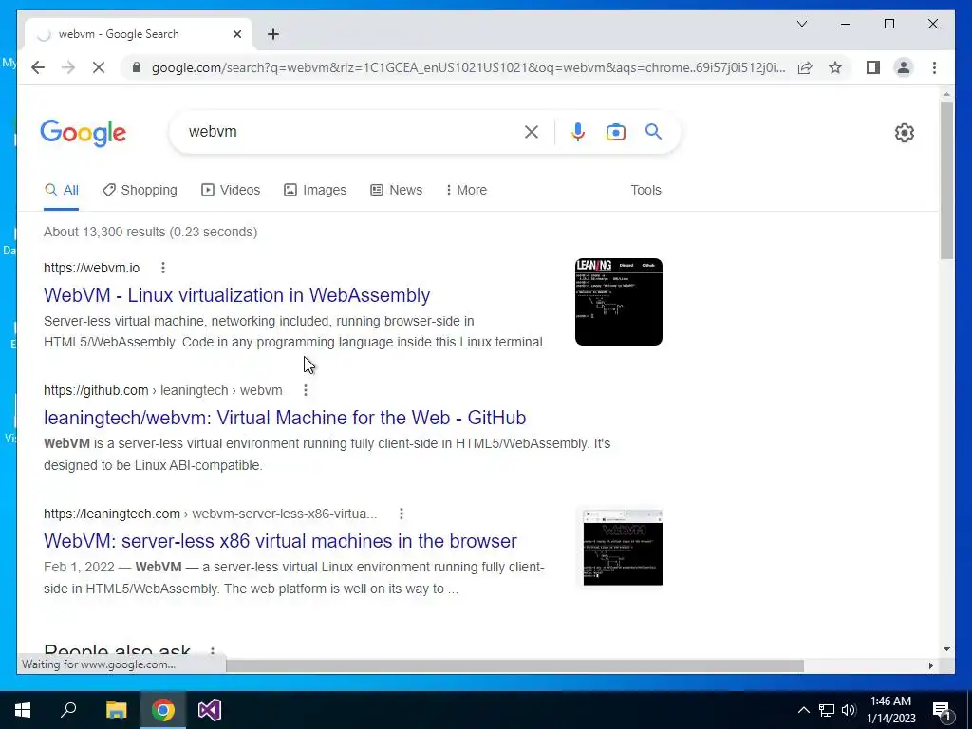Open the taskbar clock showing 1:46 AM
Screen dimensions: 972x729
point(890,710)
